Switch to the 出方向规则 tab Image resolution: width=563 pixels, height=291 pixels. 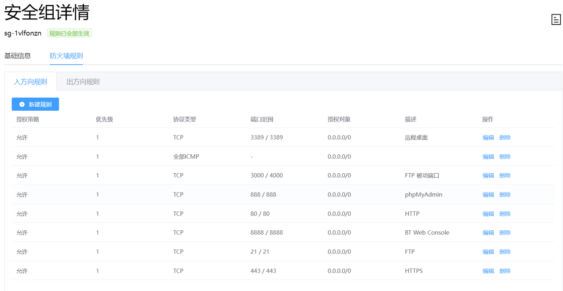83,82
